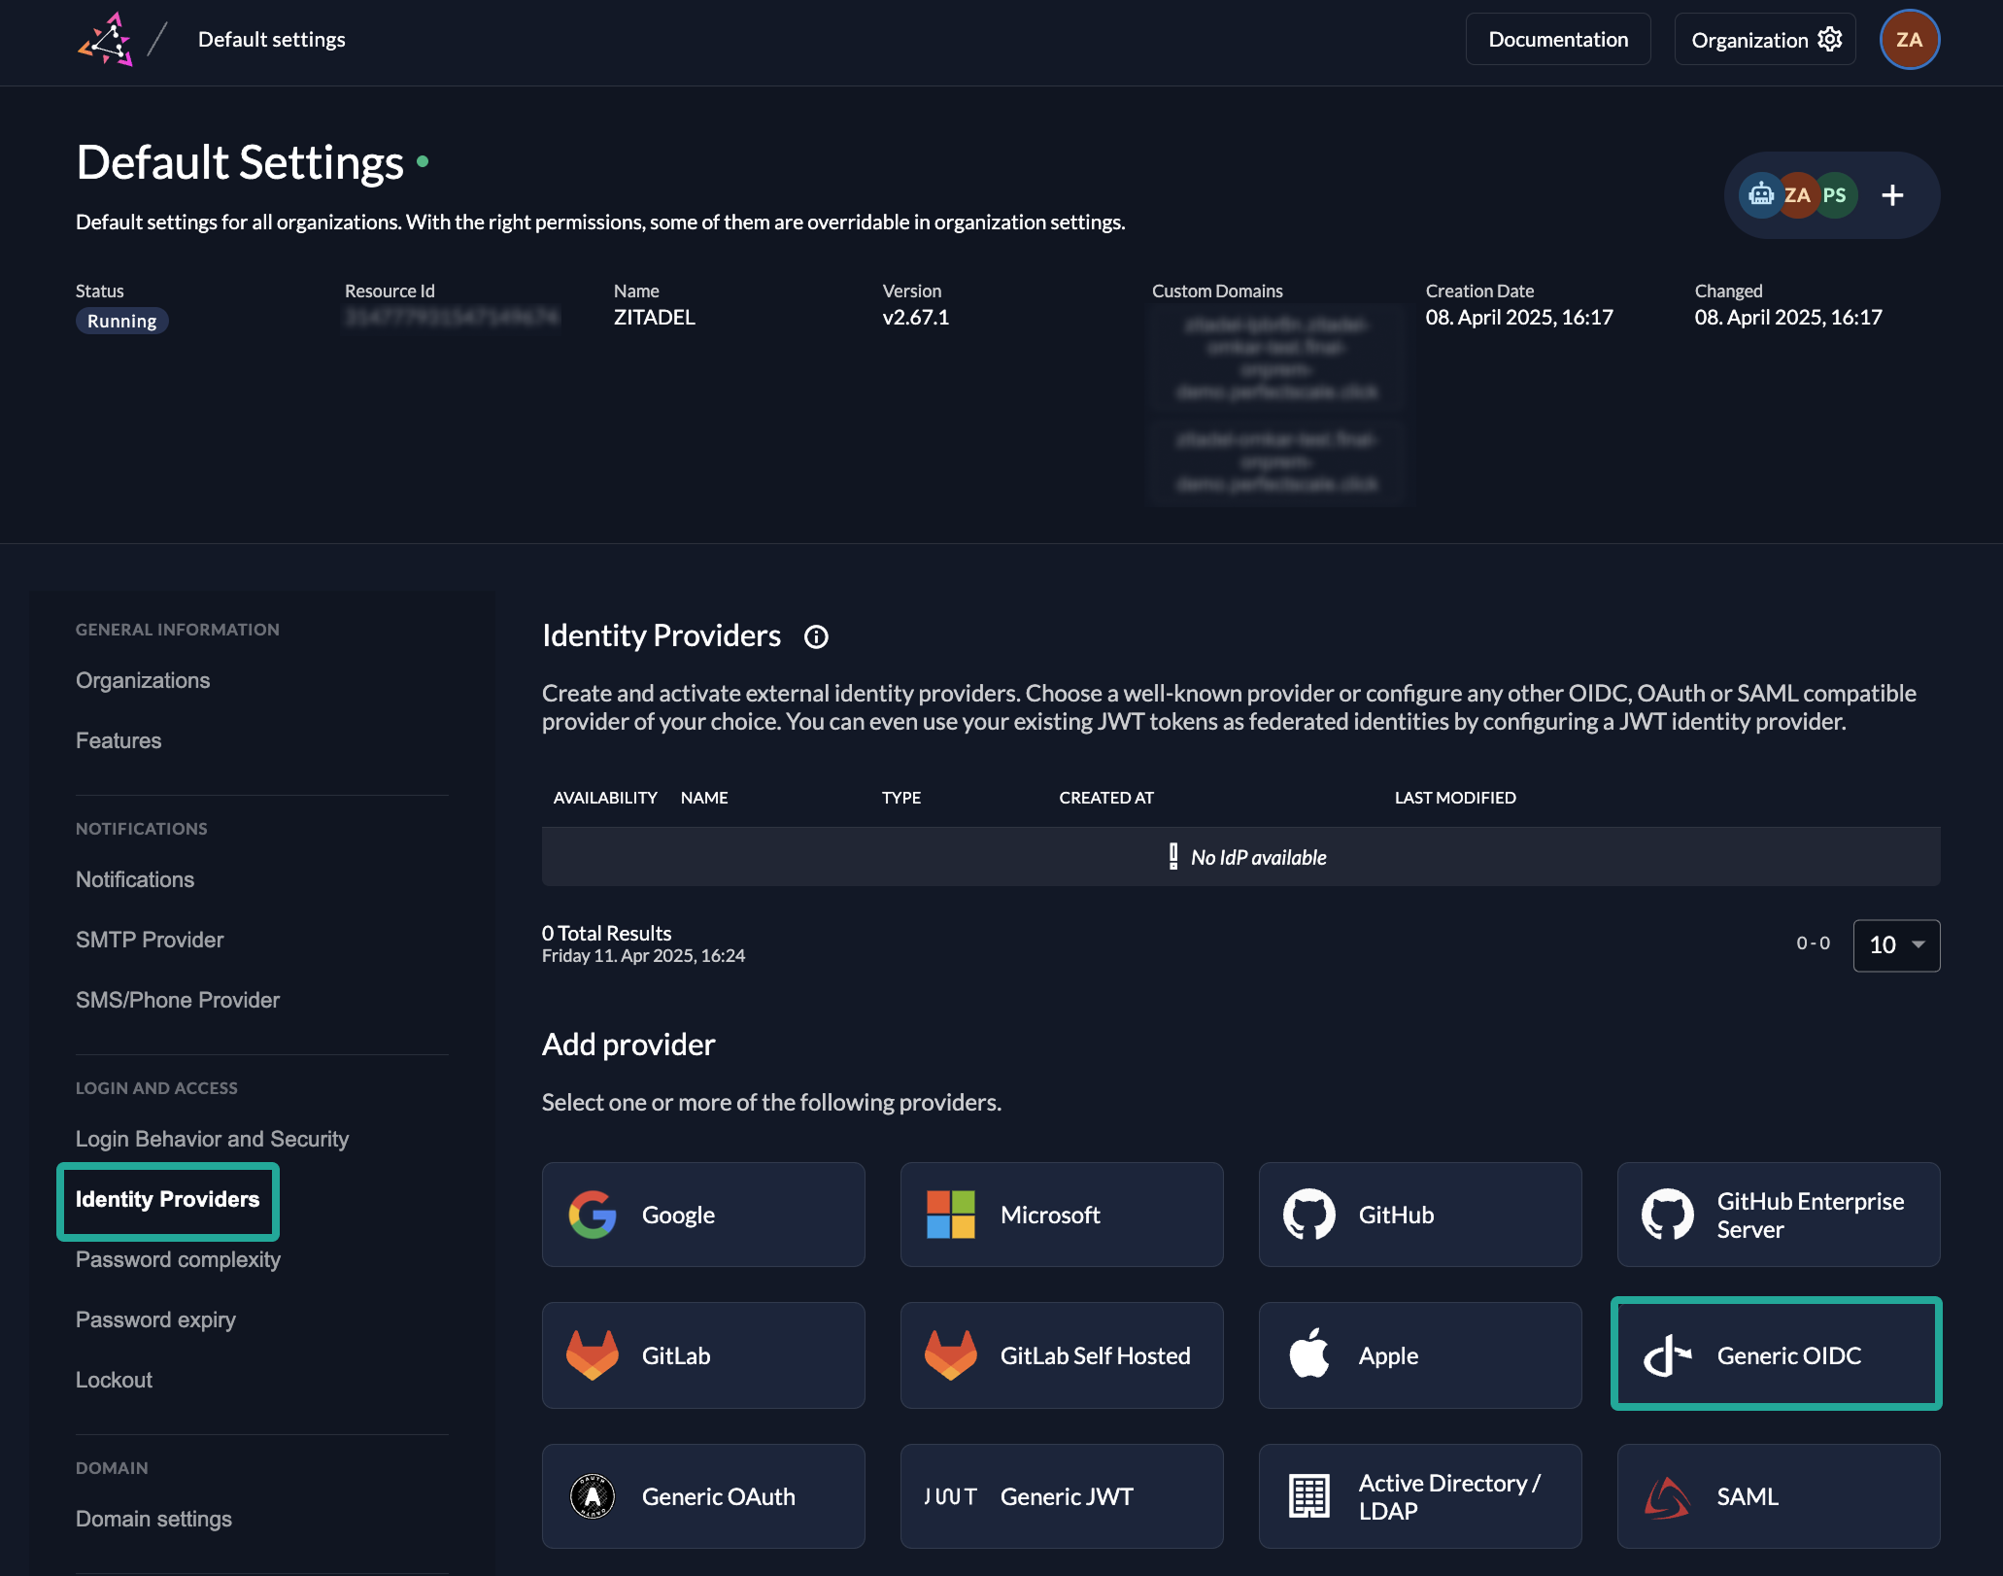
Task: Select Identity Providers in the sidebar
Action: 168,1199
